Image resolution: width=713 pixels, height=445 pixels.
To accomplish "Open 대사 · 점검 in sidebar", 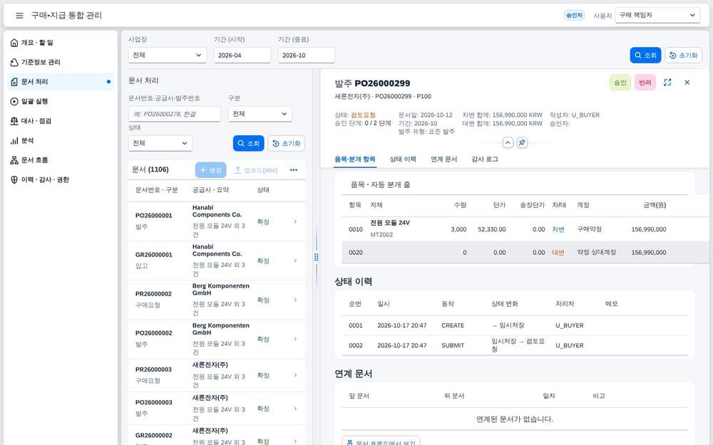I will click(x=61, y=121).
